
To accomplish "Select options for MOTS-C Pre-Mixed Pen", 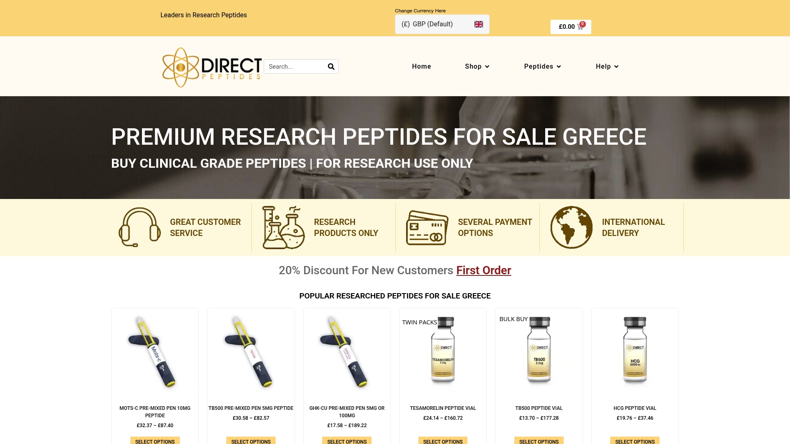I will [155, 441].
